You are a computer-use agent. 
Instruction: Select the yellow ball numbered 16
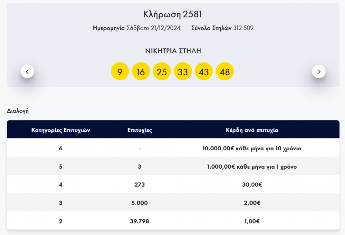point(141,71)
